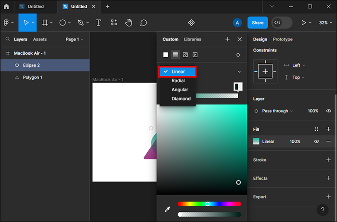Select the Hand tool
The width and height of the screenshot is (337, 222).
(x=129, y=23)
